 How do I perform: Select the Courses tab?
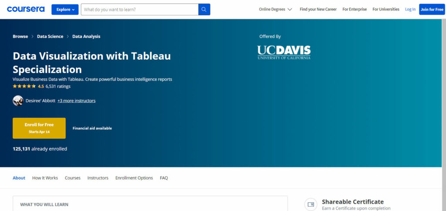coord(73,178)
